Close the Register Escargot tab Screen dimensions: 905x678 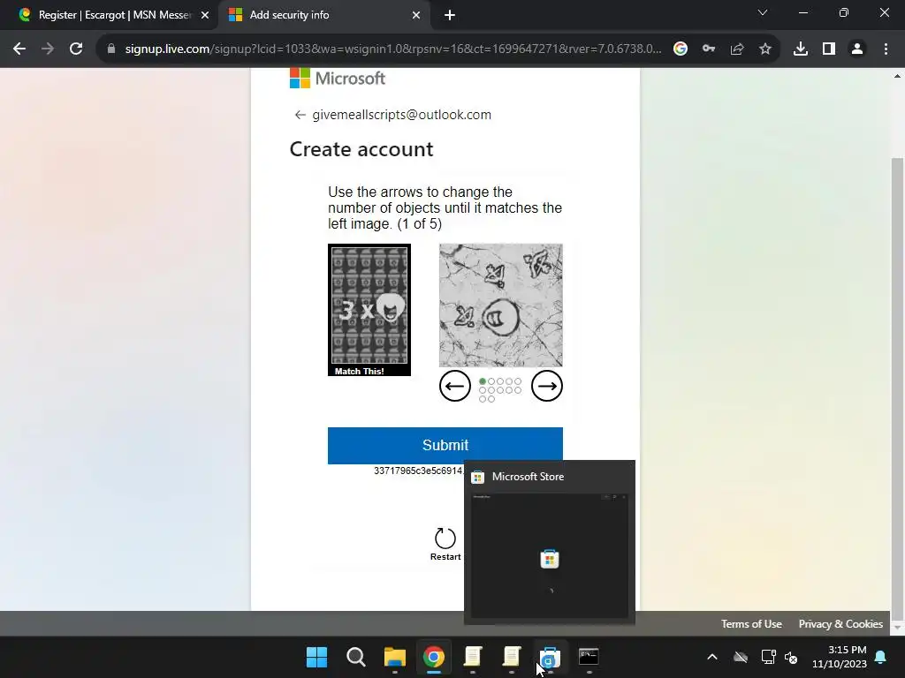(x=205, y=16)
